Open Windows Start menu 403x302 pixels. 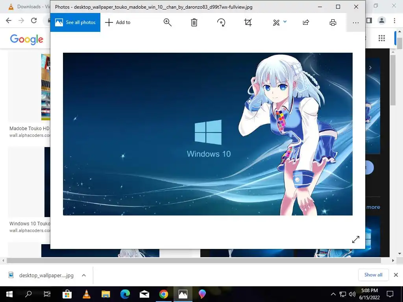point(9,294)
